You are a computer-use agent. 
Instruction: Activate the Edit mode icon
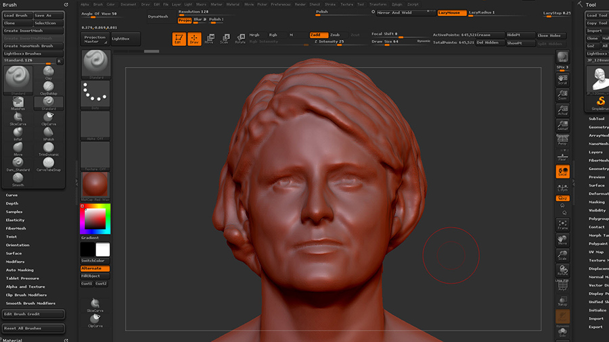[x=179, y=39]
